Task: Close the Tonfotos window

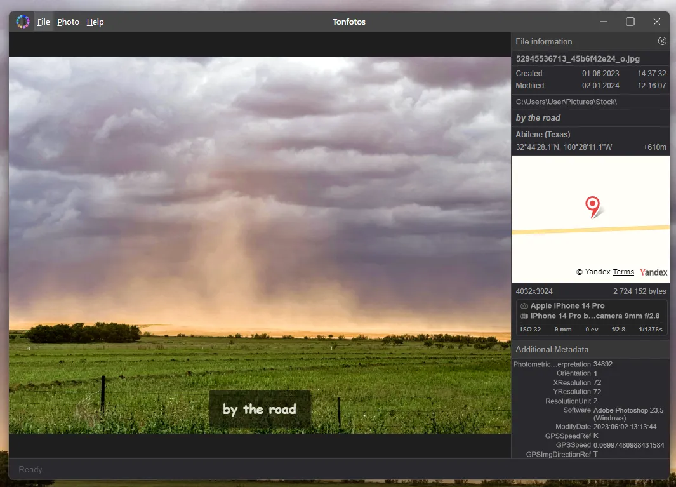Action: [657, 22]
